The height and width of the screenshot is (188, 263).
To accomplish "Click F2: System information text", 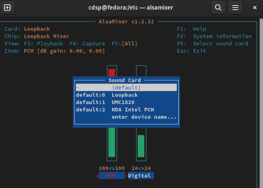I will (x=214, y=36).
